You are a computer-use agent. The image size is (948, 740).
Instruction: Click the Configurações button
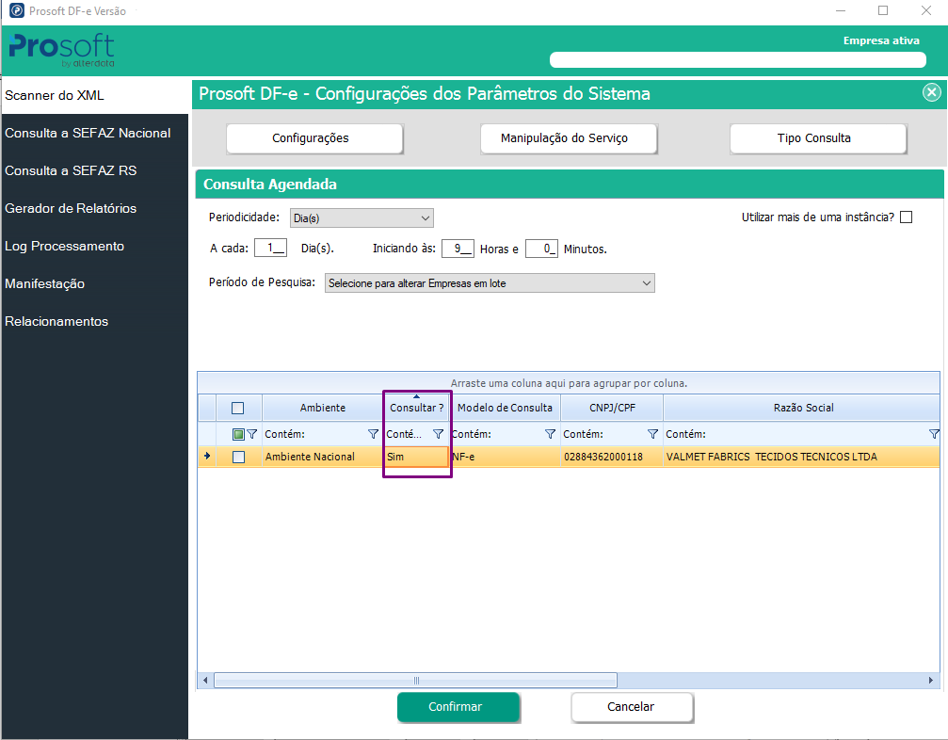point(314,138)
